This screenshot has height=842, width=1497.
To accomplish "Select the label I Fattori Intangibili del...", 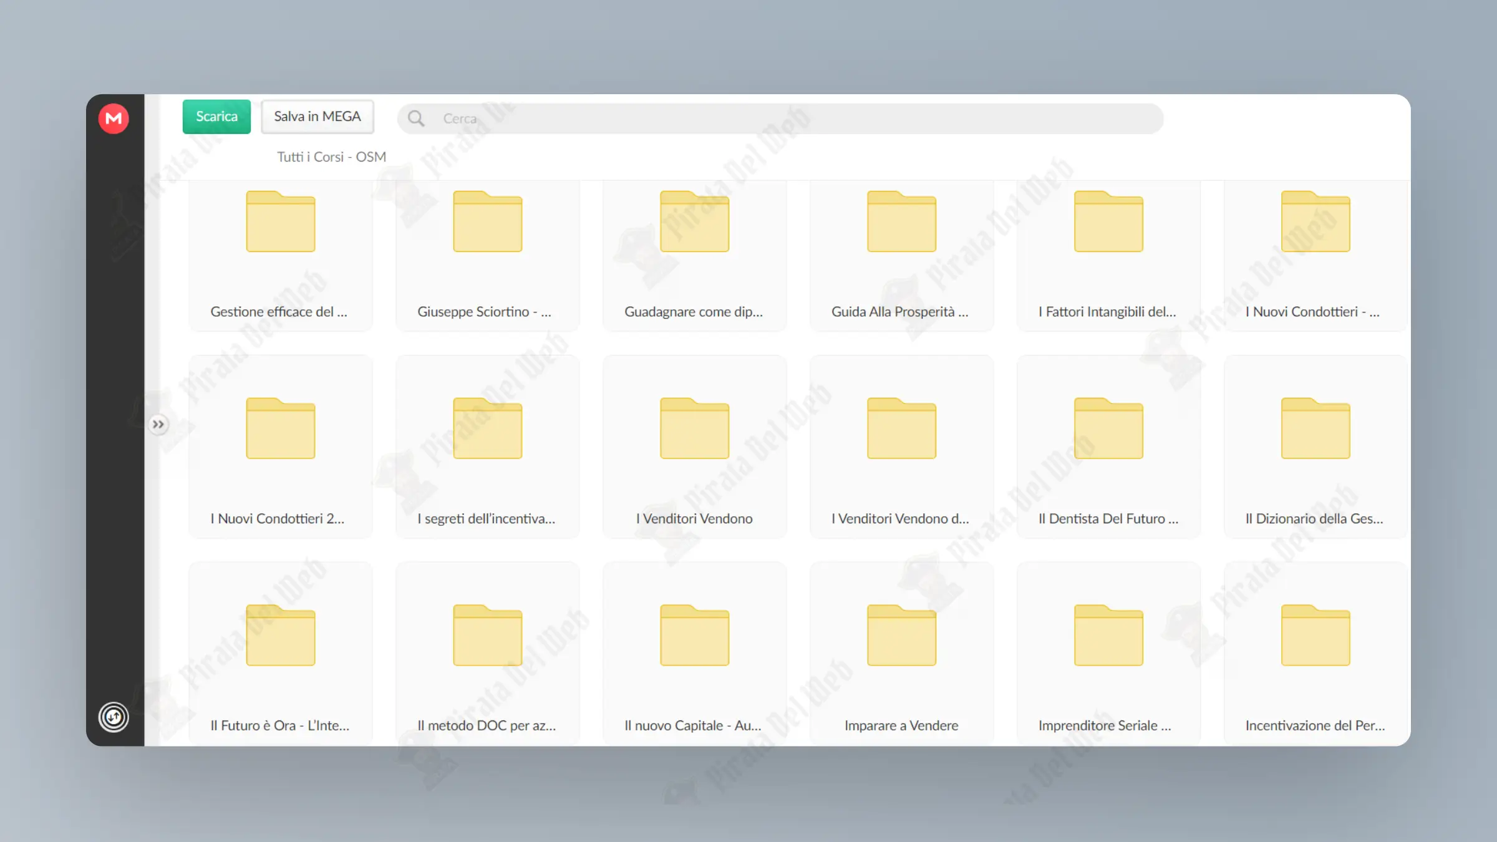I will tap(1108, 312).
